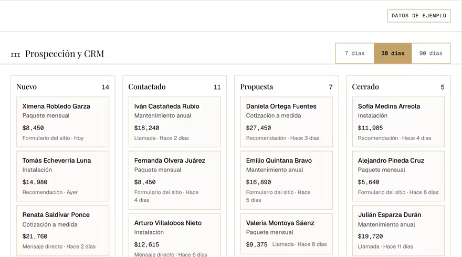The height and width of the screenshot is (257, 462).
Task: Click 'Recomendación · Hace 3 días' text
Action: (x=282, y=138)
